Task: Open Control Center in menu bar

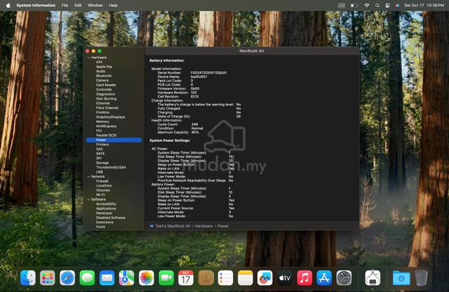Action: pyautogui.click(x=387, y=5)
